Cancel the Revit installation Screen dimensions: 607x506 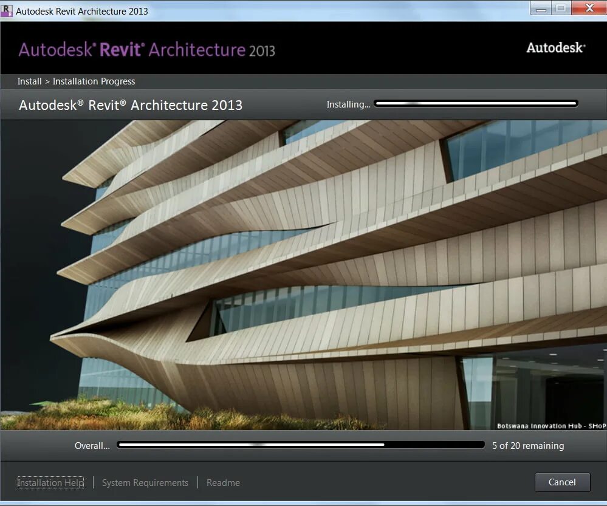[x=562, y=482]
